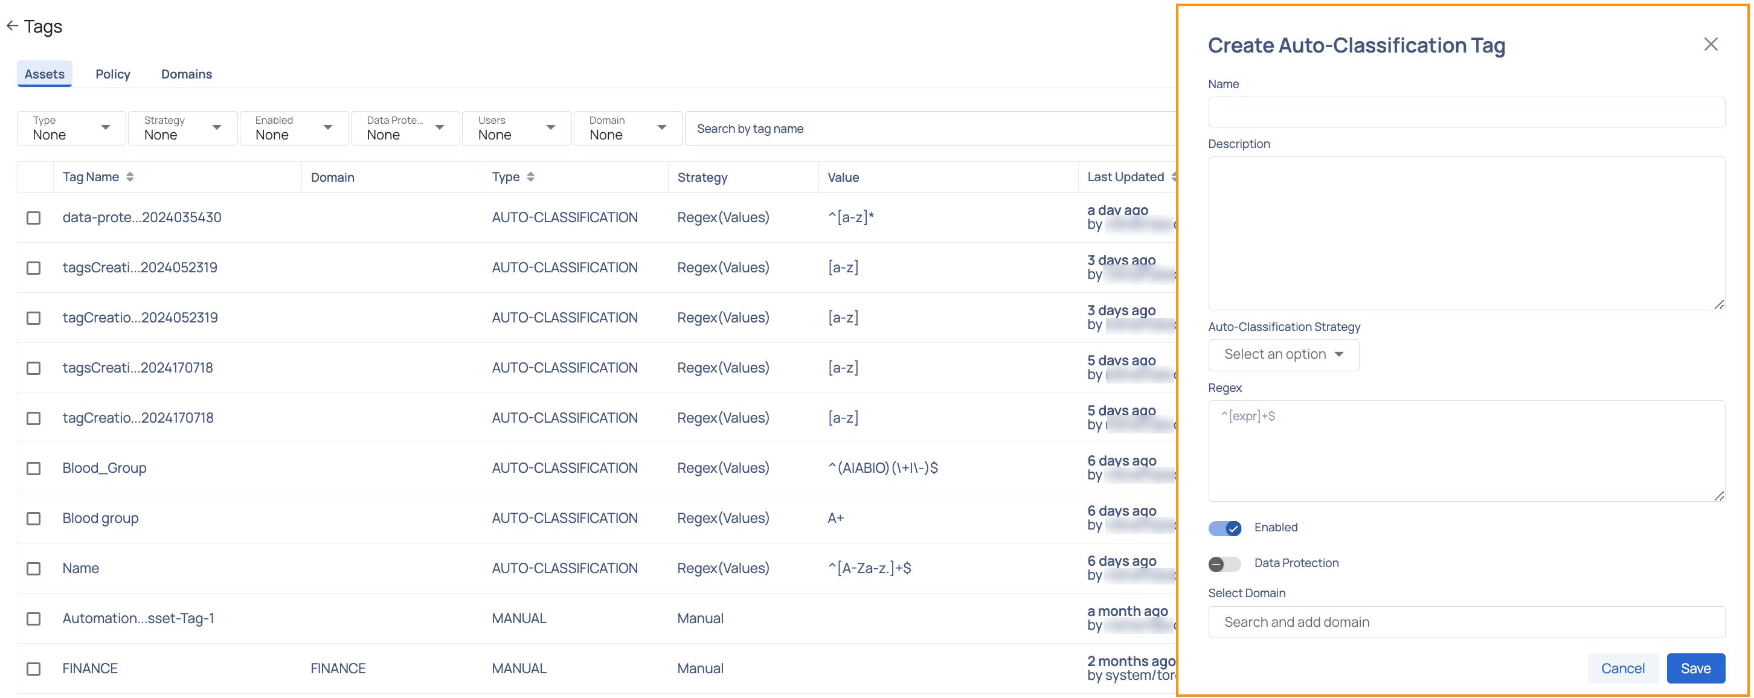Toggle the Enabled switch off
Viewport: 1754px width, 698px height.
[x=1224, y=528]
